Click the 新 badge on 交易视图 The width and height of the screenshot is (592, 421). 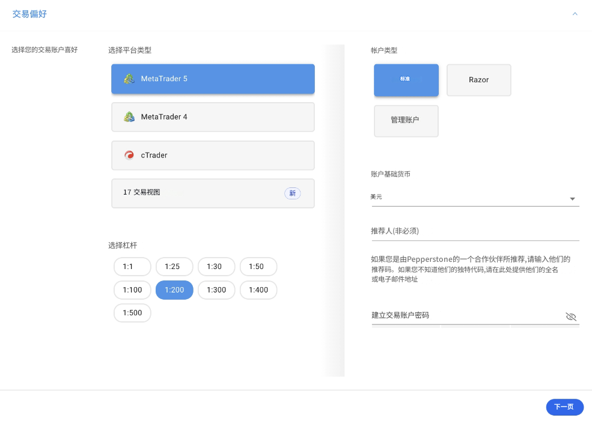click(293, 193)
